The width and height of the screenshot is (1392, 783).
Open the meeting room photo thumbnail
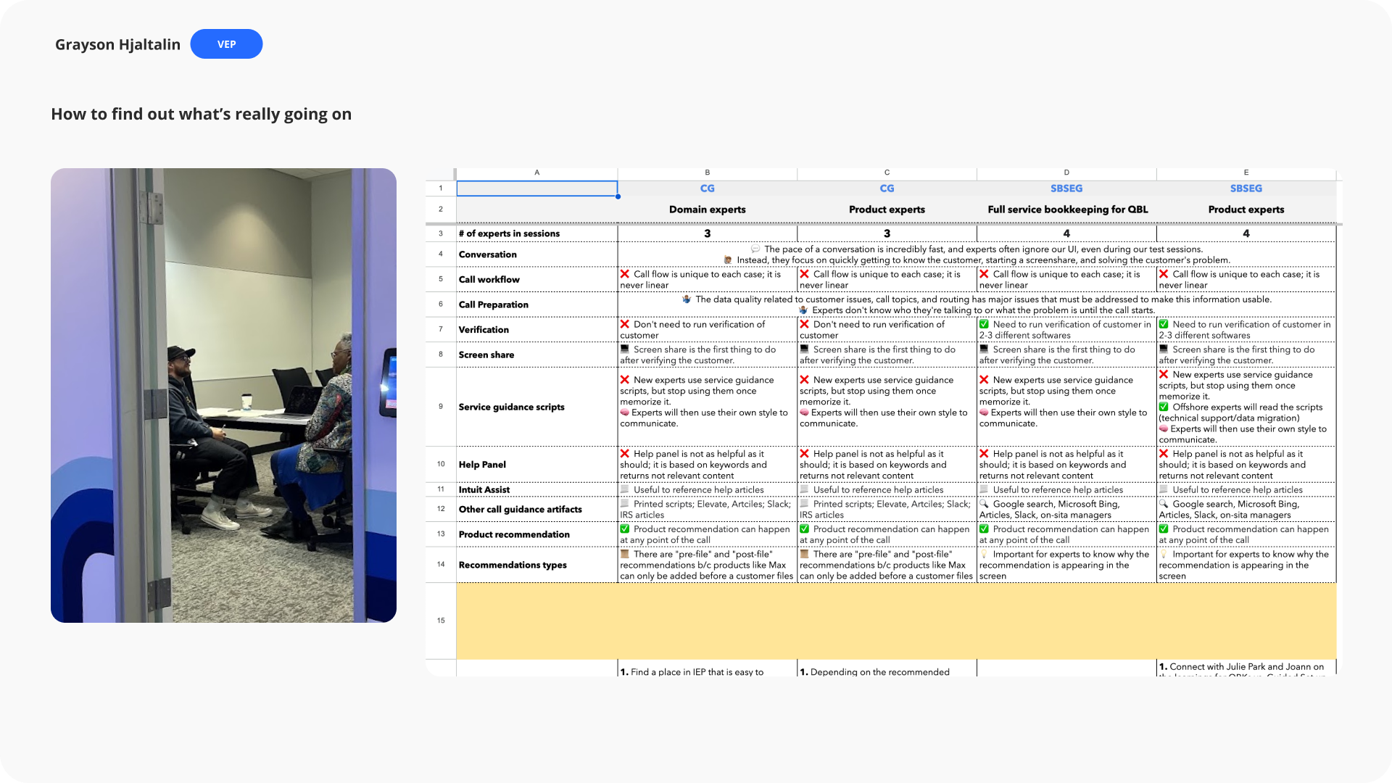pyautogui.click(x=223, y=395)
